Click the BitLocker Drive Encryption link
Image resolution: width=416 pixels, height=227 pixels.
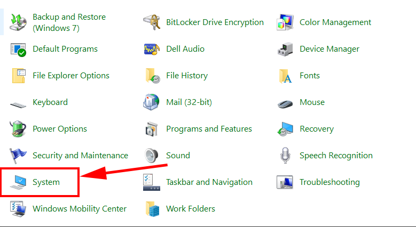click(215, 22)
